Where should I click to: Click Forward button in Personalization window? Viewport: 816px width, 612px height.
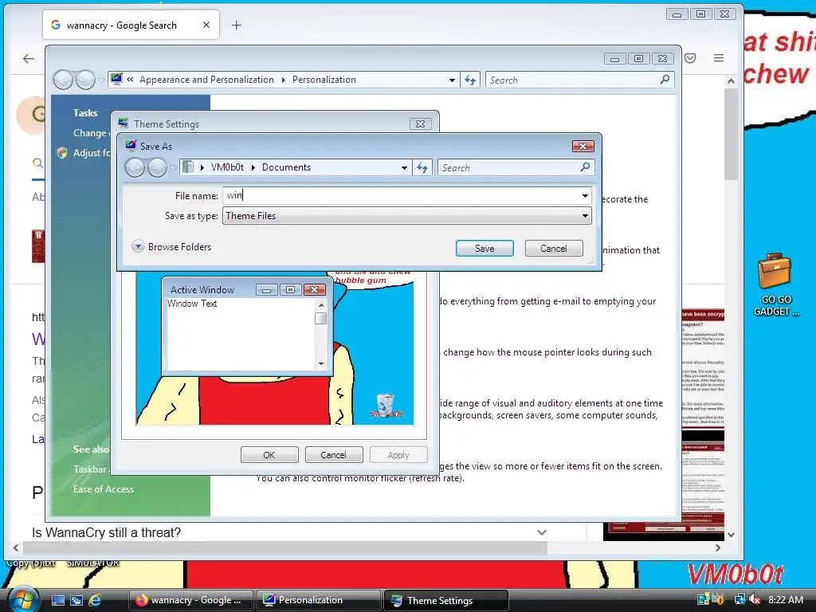point(85,80)
